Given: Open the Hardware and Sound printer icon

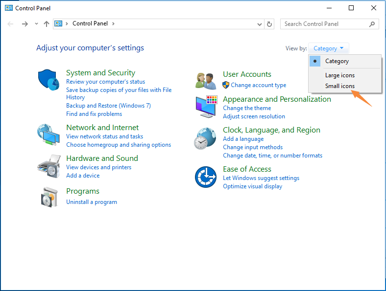Looking at the screenshot, I should pyautogui.click(x=49, y=166).
